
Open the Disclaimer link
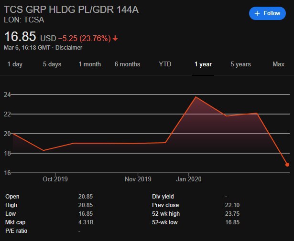pyautogui.click(x=69, y=48)
